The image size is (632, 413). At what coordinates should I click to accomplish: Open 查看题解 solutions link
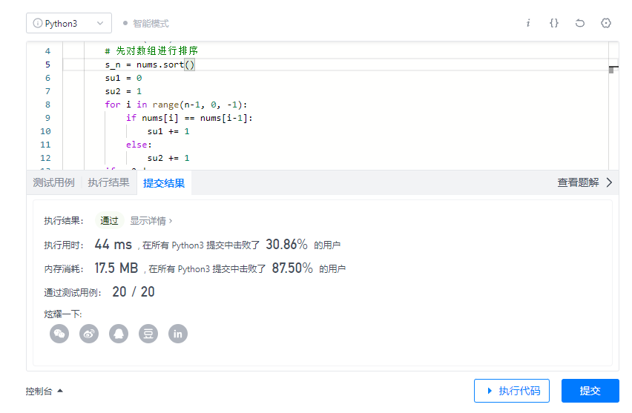578,182
